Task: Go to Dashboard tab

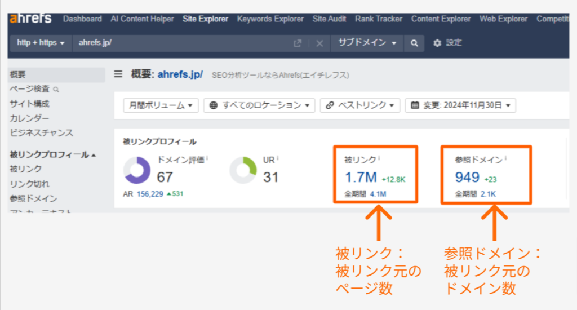Action: [x=82, y=19]
